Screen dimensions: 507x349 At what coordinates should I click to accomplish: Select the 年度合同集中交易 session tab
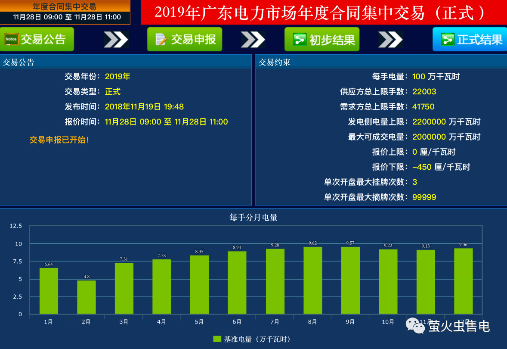[x=65, y=12]
